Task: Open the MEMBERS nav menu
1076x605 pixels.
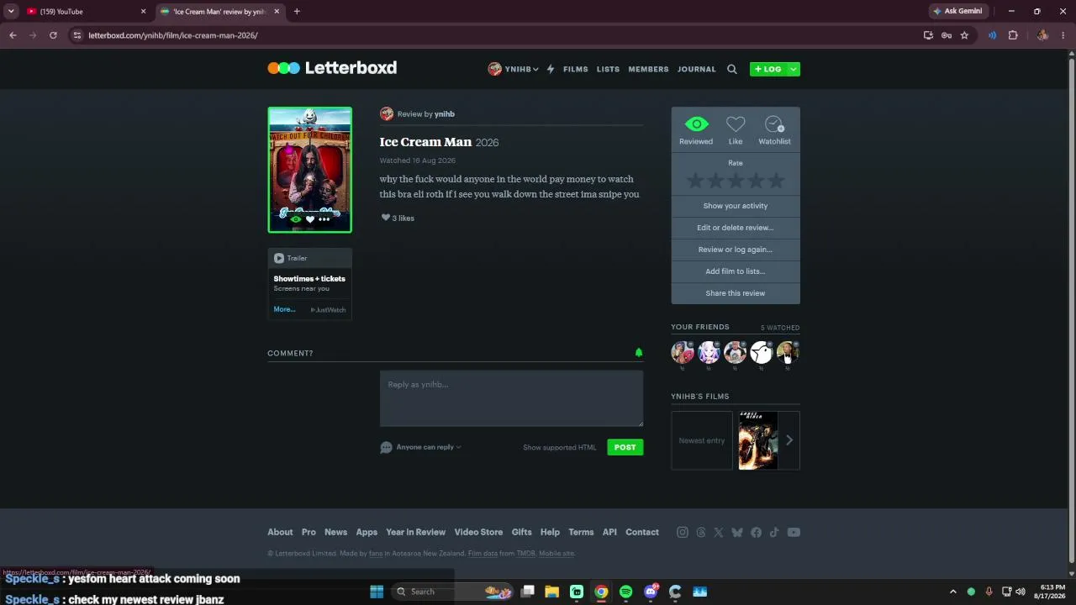Action: click(x=649, y=69)
